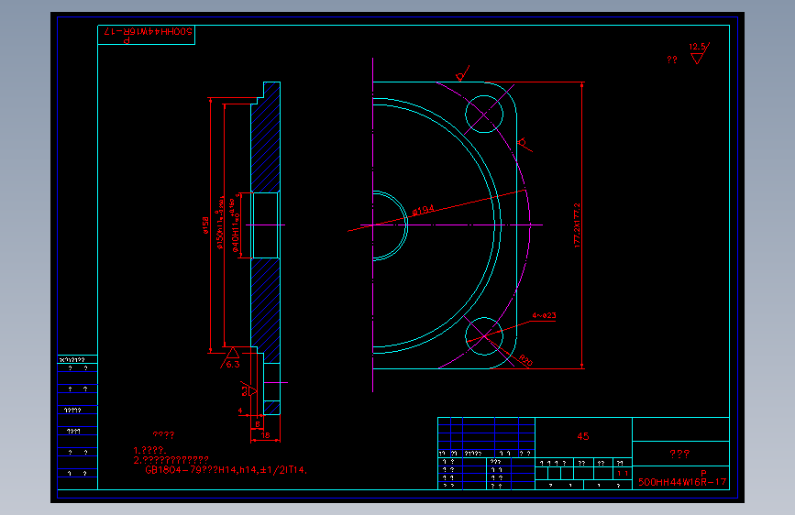Screen dimensions: 795x515
Task: Select the ø153h11 toleranced dimension text
Action: [x=221, y=222]
